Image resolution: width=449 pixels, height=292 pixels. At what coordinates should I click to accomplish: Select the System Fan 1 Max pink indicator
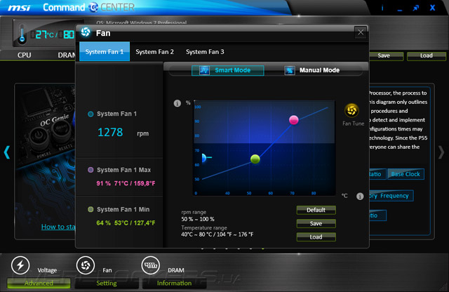[x=91, y=170]
